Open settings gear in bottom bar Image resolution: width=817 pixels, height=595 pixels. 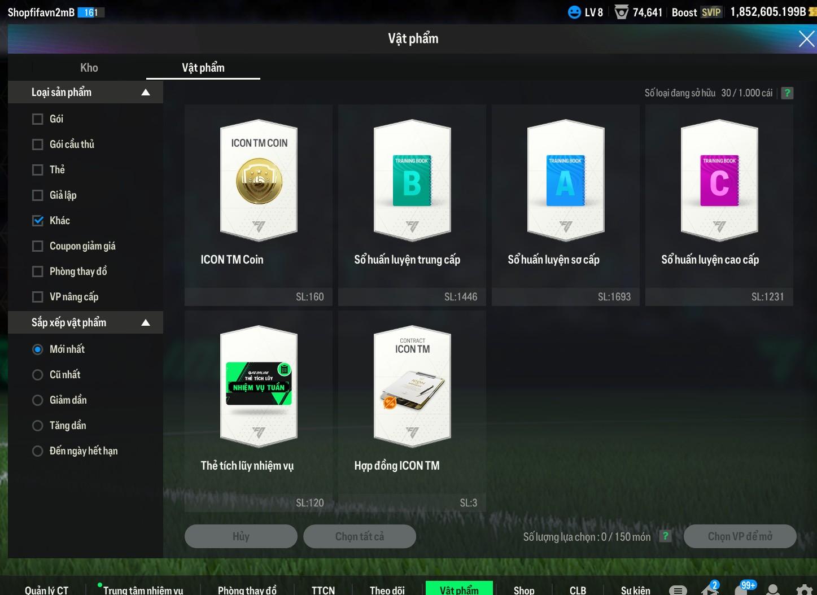pos(804,590)
